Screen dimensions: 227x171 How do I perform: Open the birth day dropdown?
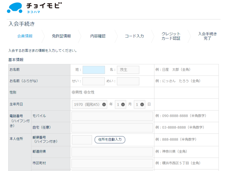139,104
